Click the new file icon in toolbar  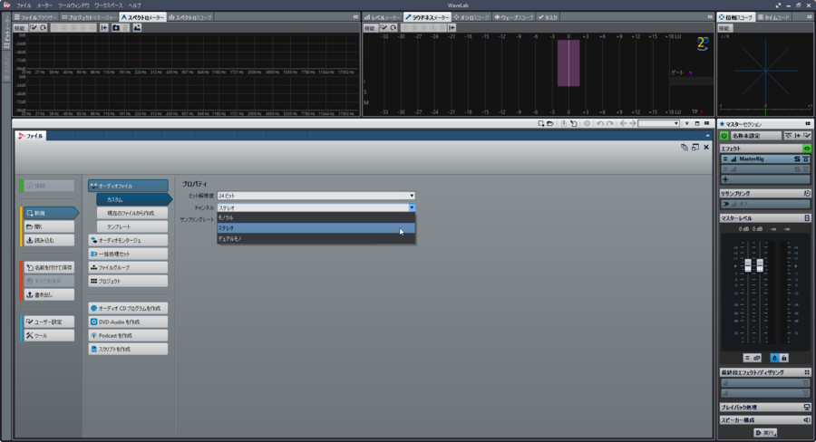[541, 123]
